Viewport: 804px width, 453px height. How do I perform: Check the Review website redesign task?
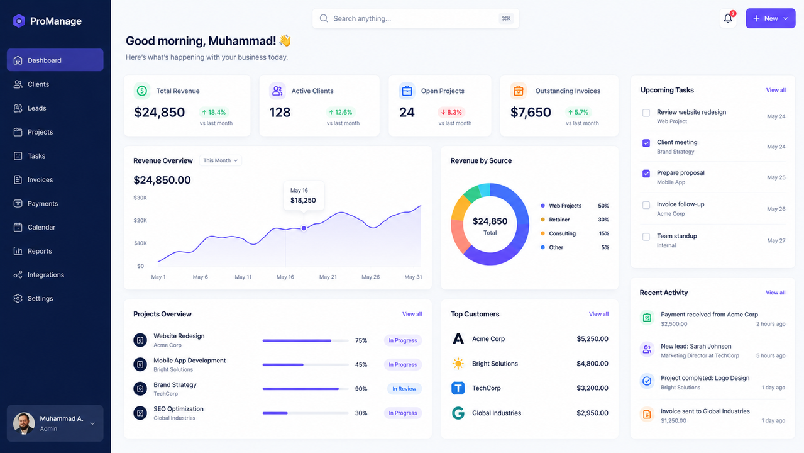point(646,113)
